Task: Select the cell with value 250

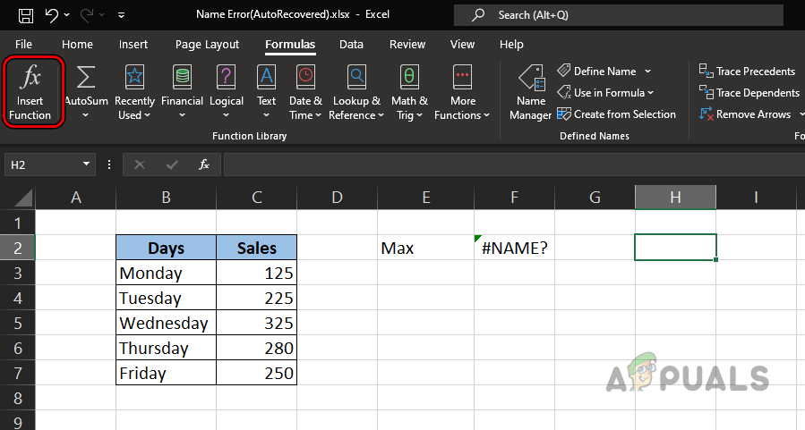Action: pyautogui.click(x=257, y=373)
